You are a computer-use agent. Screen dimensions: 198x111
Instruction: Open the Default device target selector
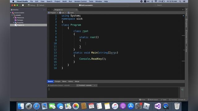[41, 5]
